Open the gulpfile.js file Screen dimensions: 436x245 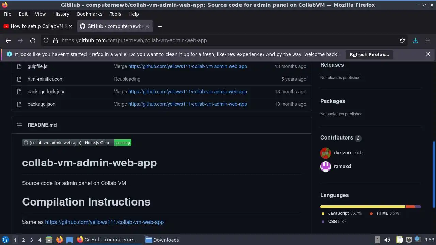(37, 66)
